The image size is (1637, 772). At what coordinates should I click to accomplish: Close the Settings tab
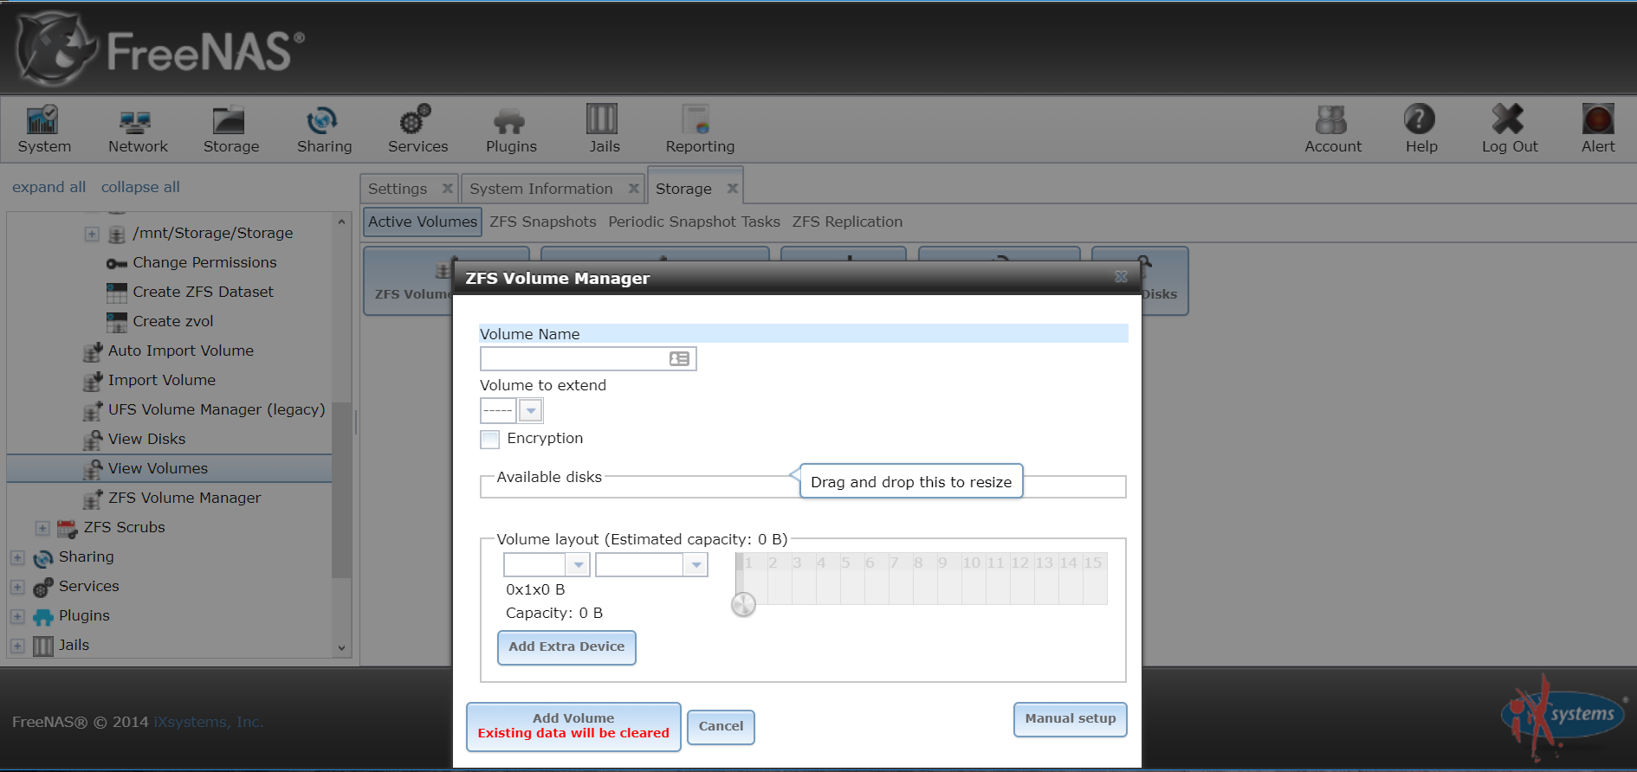[448, 189]
